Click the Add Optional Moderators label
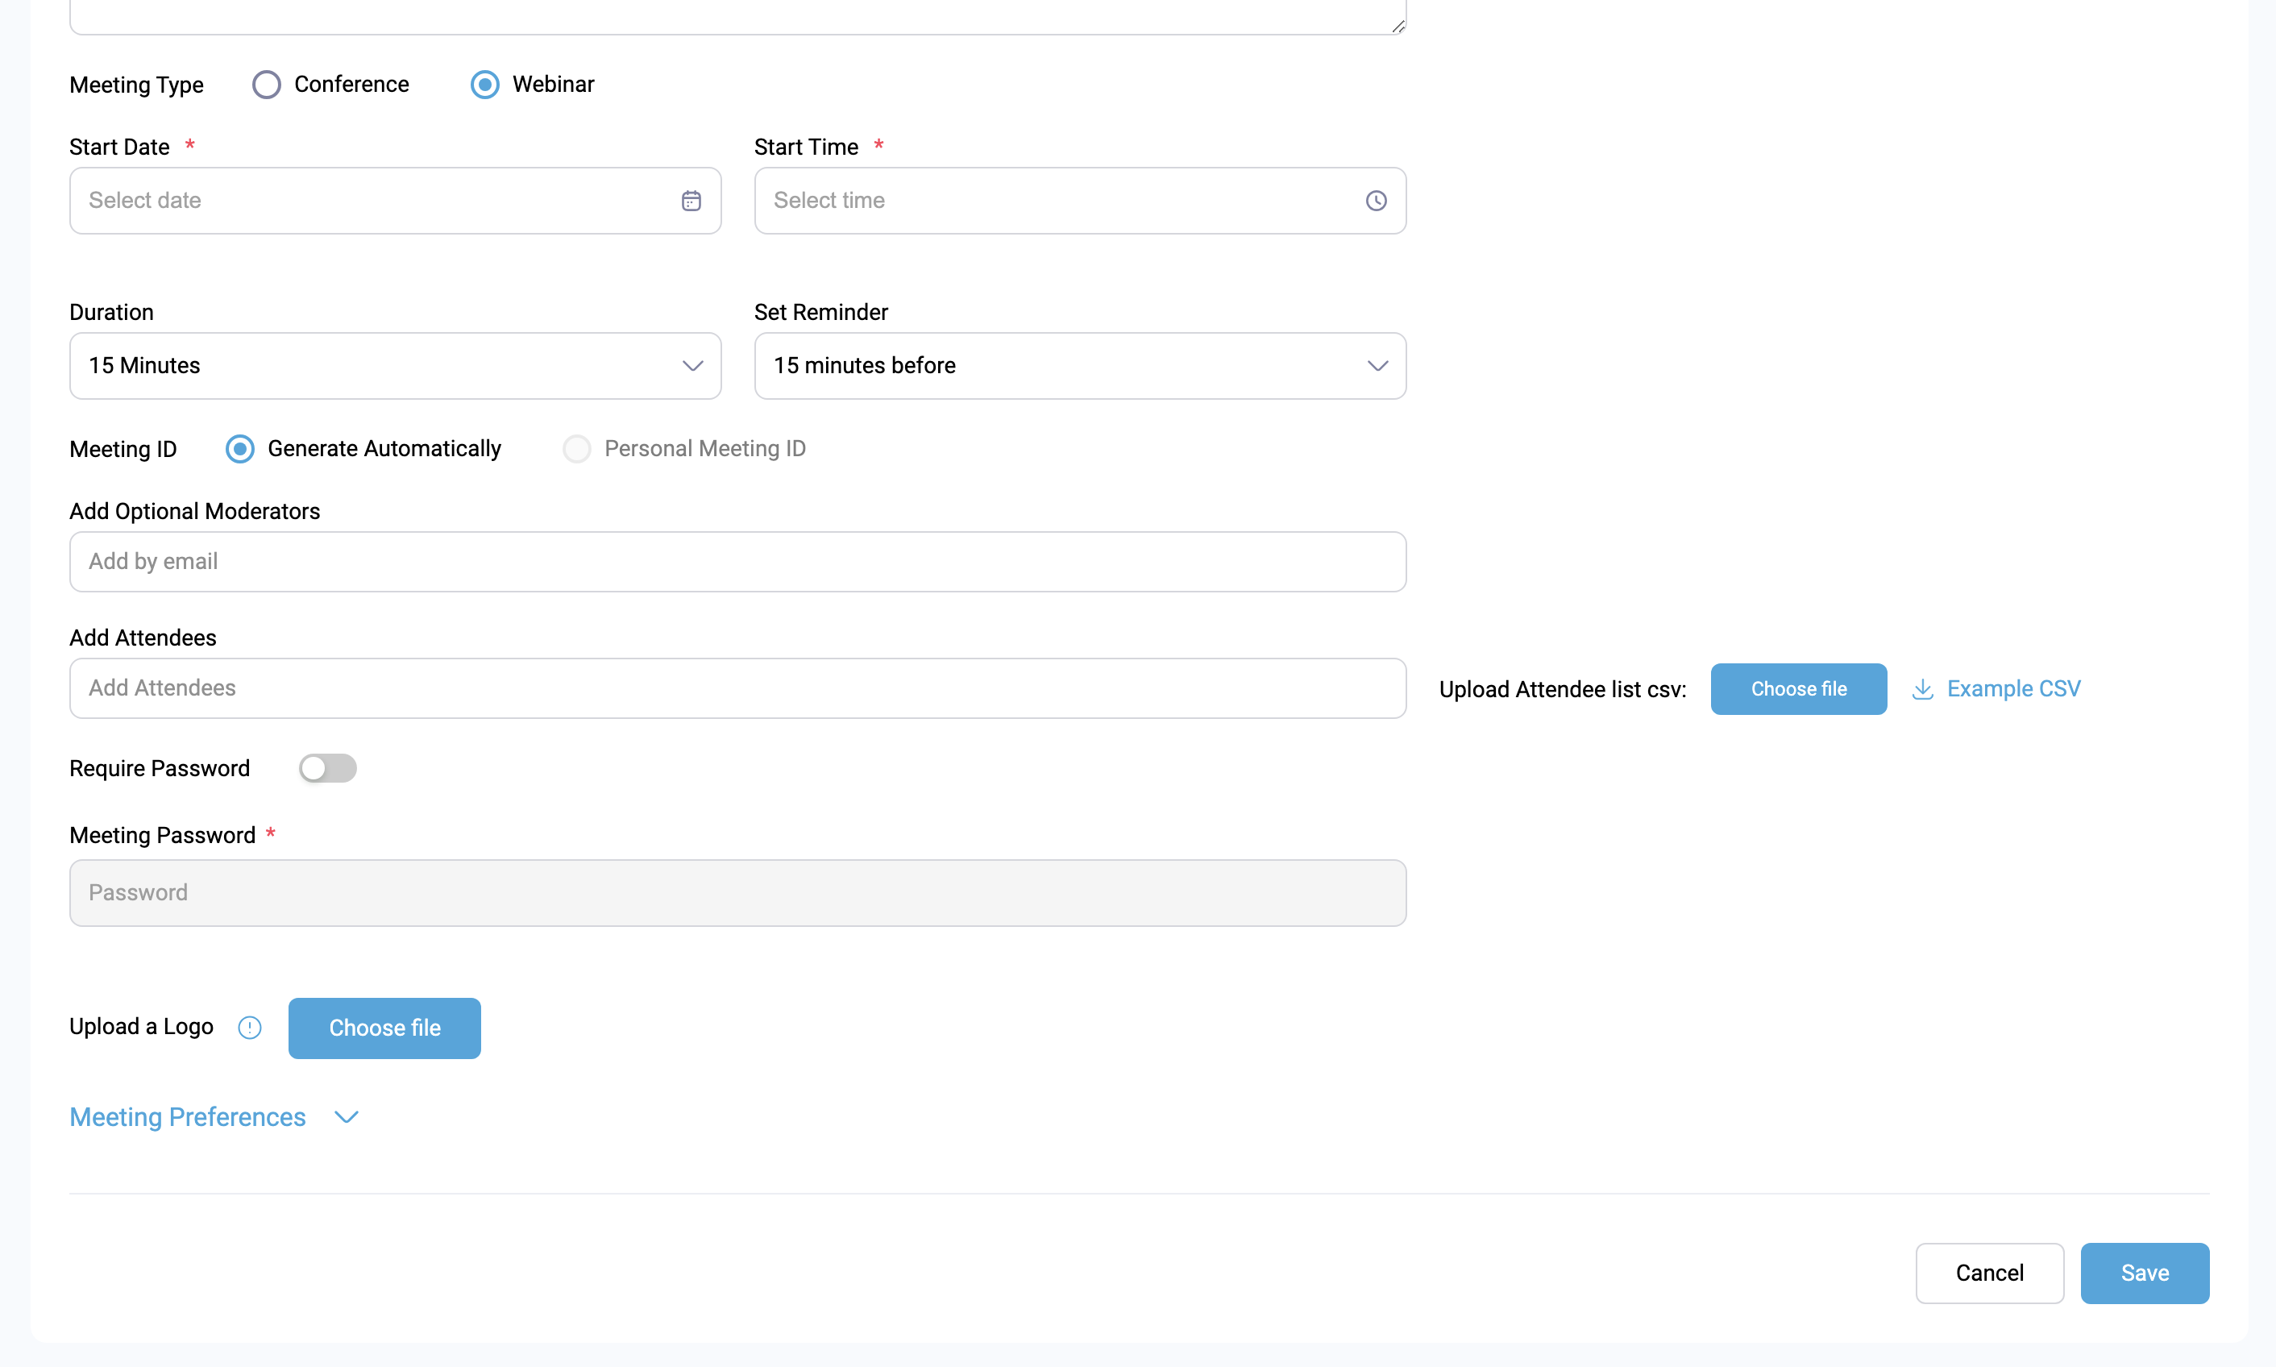Image resolution: width=2276 pixels, height=1367 pixels. (x=194, y=511)
